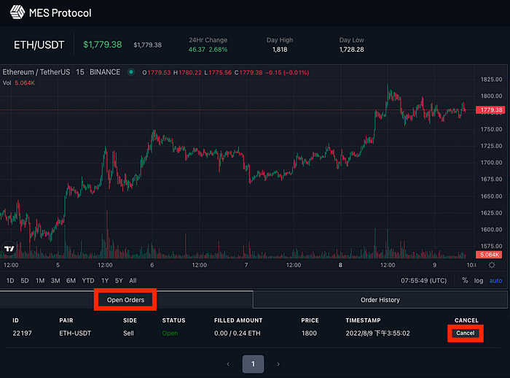Click the ETH-USDT pair cell

75,333
